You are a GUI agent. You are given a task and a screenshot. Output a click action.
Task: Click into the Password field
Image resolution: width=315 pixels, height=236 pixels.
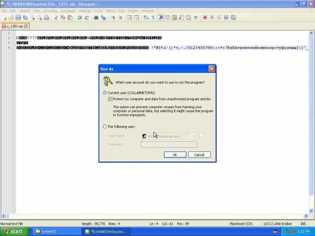(169, 144)
